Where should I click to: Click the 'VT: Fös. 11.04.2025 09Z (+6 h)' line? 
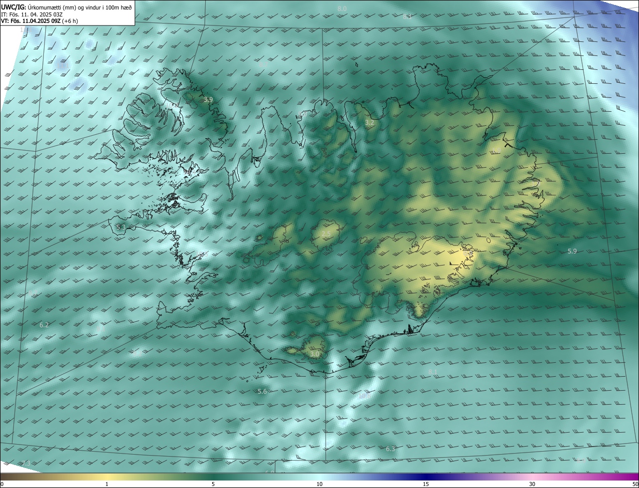pos(39,21)
